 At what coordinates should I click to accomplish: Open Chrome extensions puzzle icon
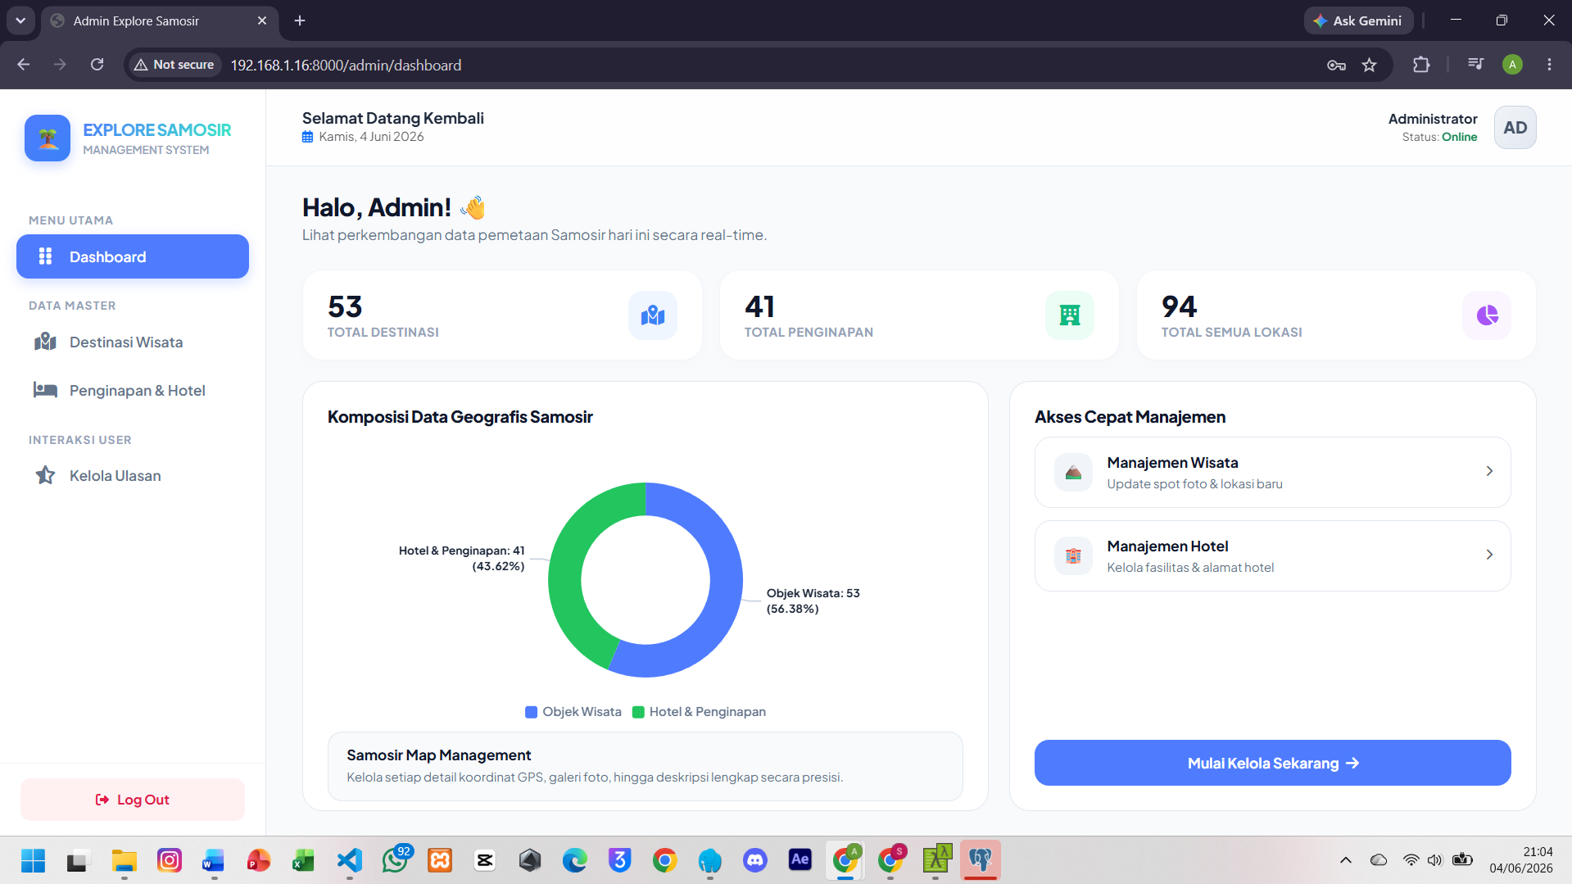pyautogui.click(x=1421, y=65)
